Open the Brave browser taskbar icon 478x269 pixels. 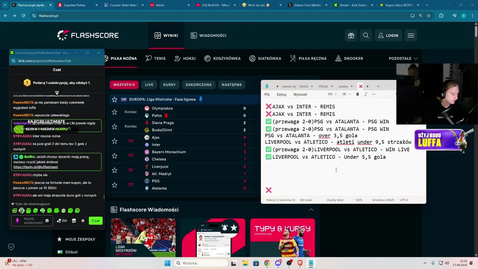pyautogui.click(x=300, y=263)
